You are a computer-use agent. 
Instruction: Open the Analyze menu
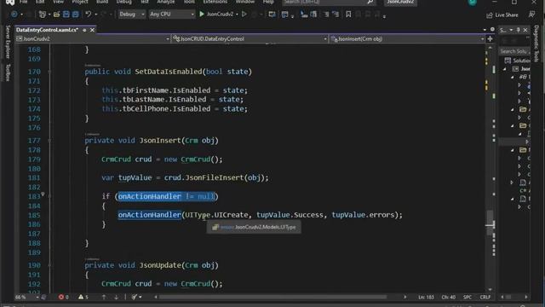point(166,2)
